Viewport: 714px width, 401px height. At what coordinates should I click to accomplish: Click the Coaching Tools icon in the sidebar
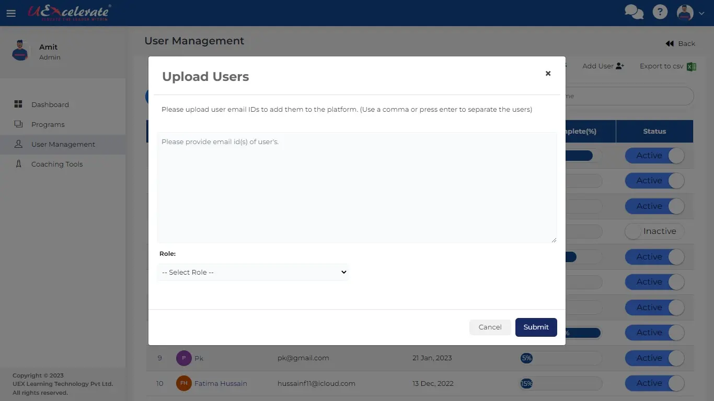pos(19,163)
